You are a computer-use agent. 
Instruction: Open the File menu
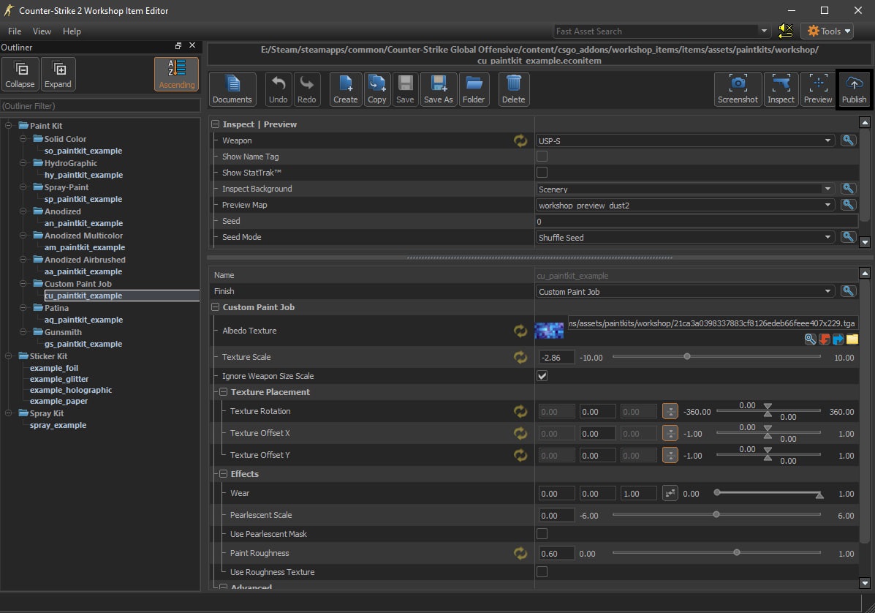15,31
